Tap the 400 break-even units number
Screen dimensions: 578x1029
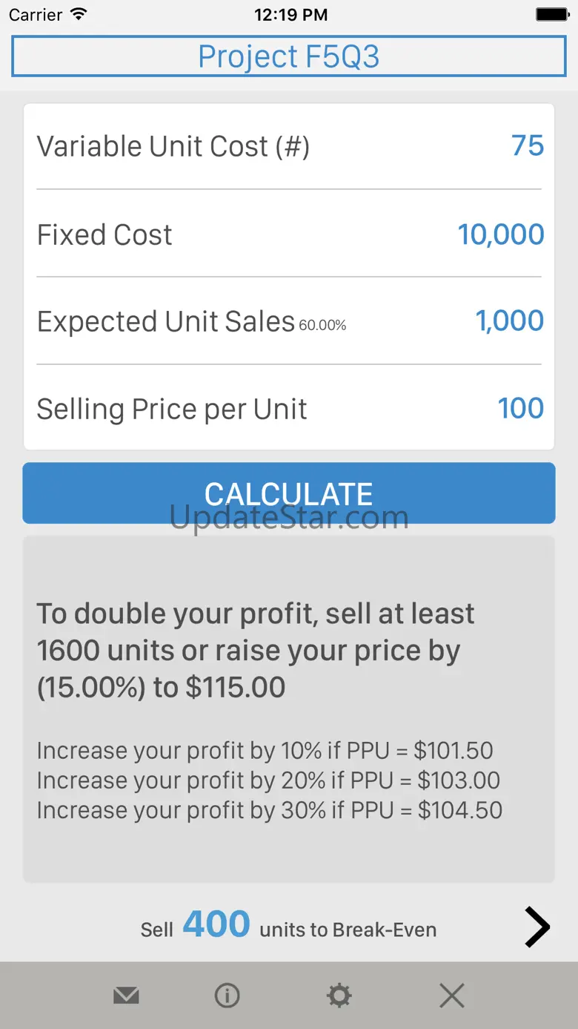pyautogui.click(x=216, y=924)
